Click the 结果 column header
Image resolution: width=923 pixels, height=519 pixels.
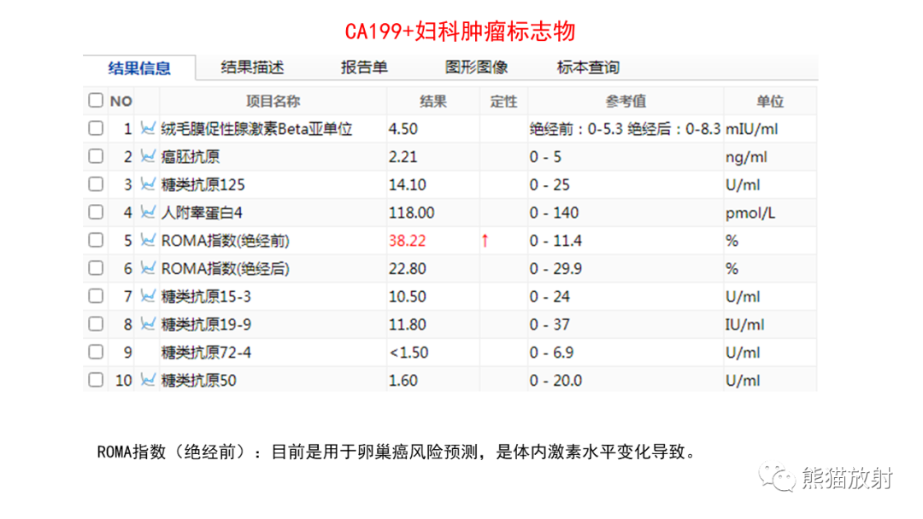[x=433, y=101]
